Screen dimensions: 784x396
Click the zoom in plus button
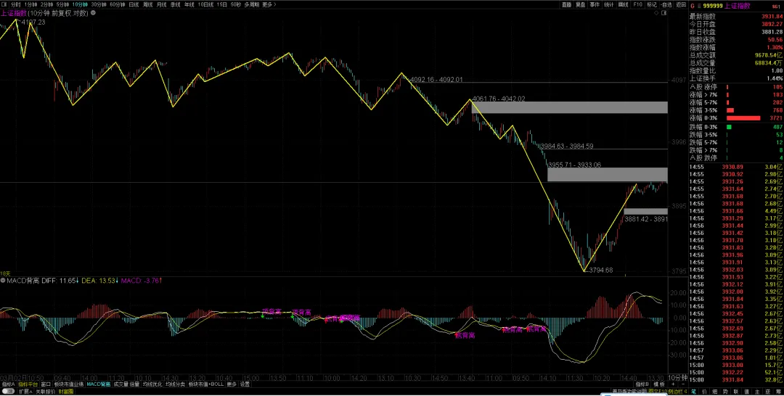pos(673,384)
